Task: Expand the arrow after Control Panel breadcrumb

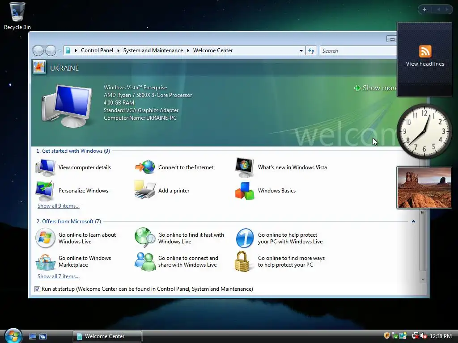Action: point(118,50)
